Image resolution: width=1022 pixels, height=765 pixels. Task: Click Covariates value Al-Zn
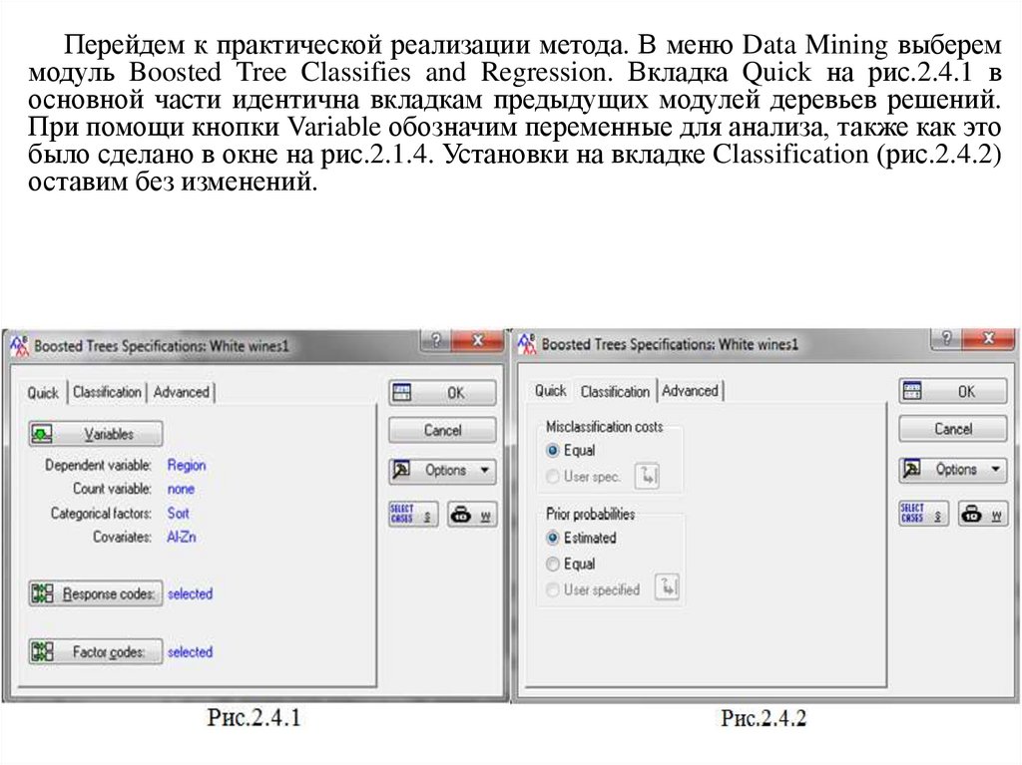[x=182, y=537]
